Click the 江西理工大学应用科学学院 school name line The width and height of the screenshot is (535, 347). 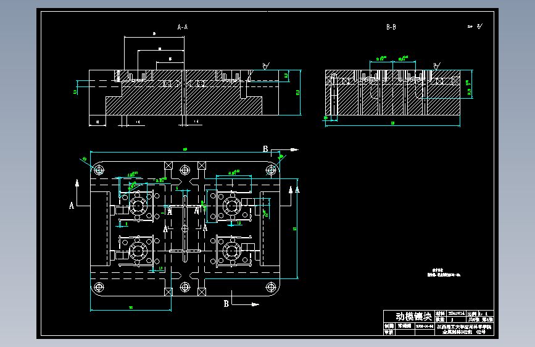pos(464,327)
